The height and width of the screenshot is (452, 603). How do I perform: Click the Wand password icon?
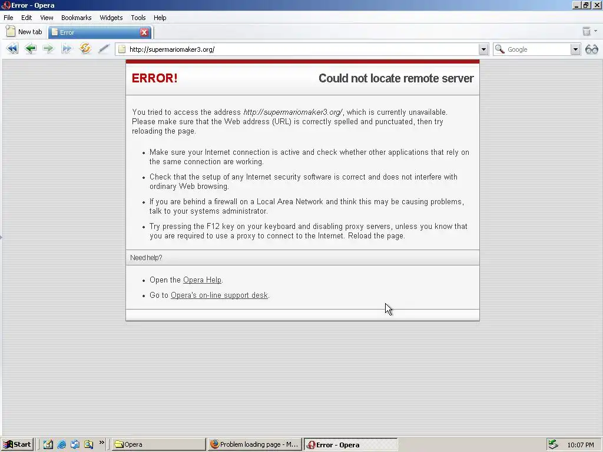104,49
